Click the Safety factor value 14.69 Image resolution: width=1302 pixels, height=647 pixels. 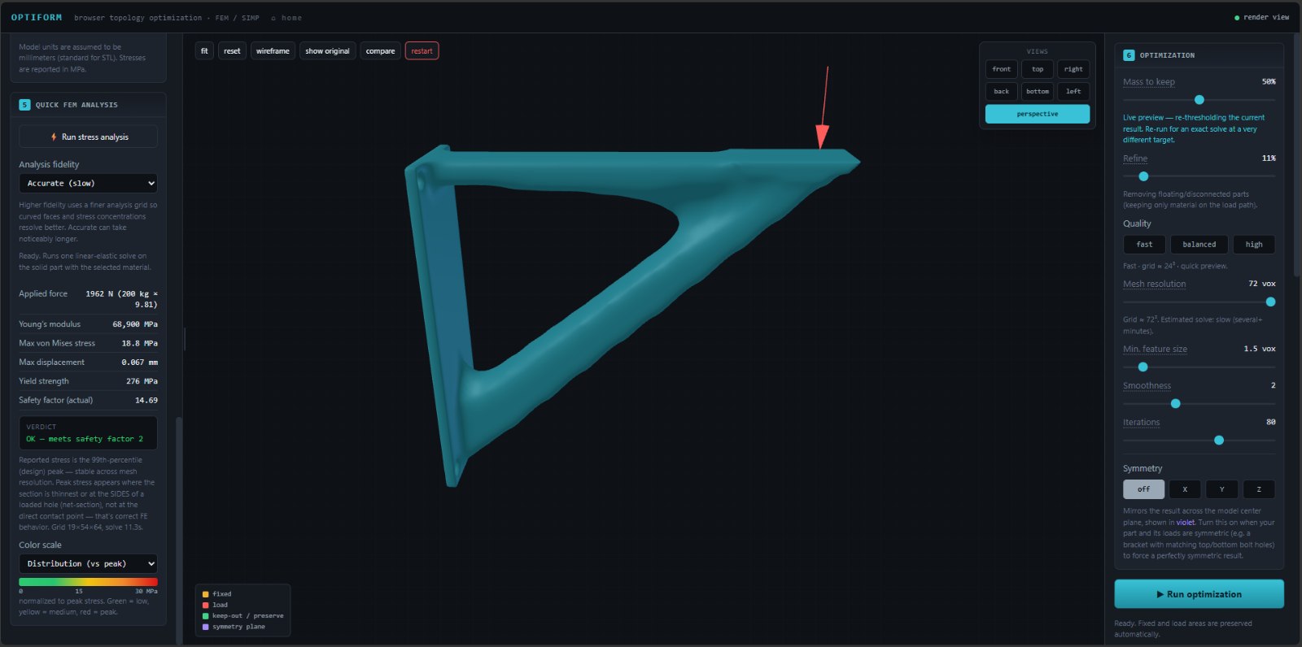click(146, 401)
